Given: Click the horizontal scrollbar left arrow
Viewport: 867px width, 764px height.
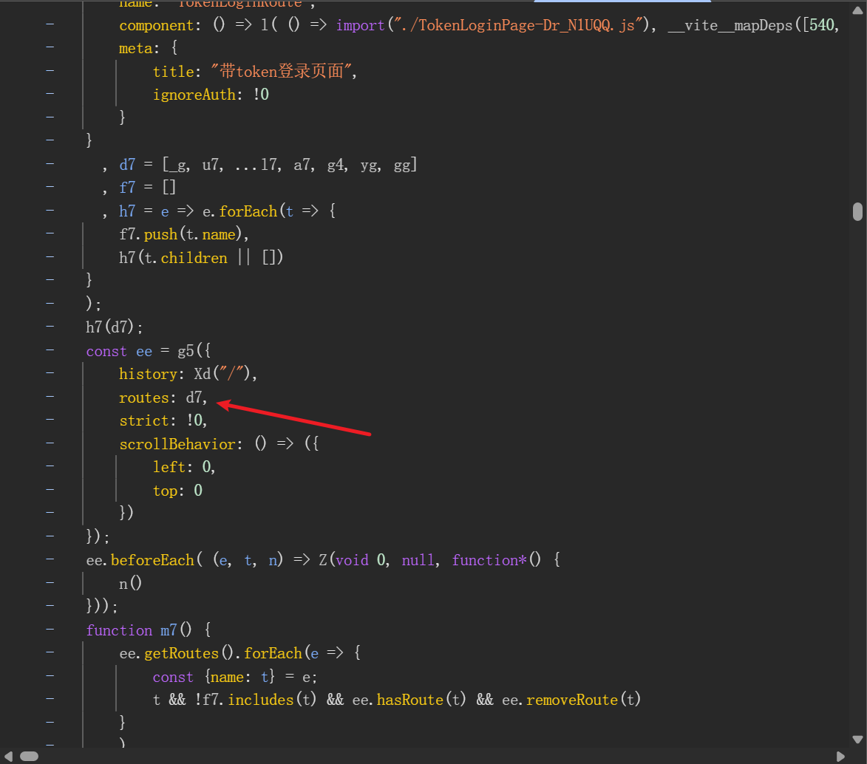Looking at the screenshot, I should 6,757.
